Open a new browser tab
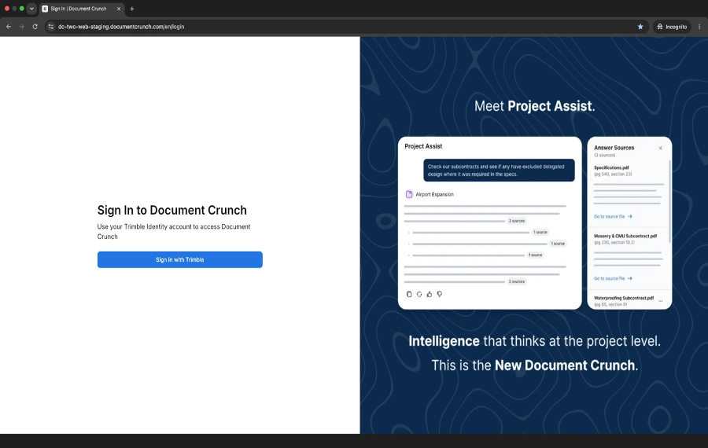 tap(132, 9)
